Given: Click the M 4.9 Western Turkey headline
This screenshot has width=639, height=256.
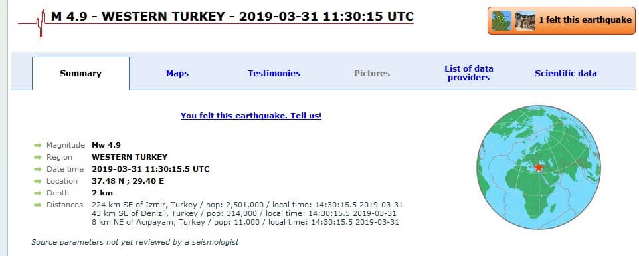Looking at the screenshot, I should click(232, 17).
